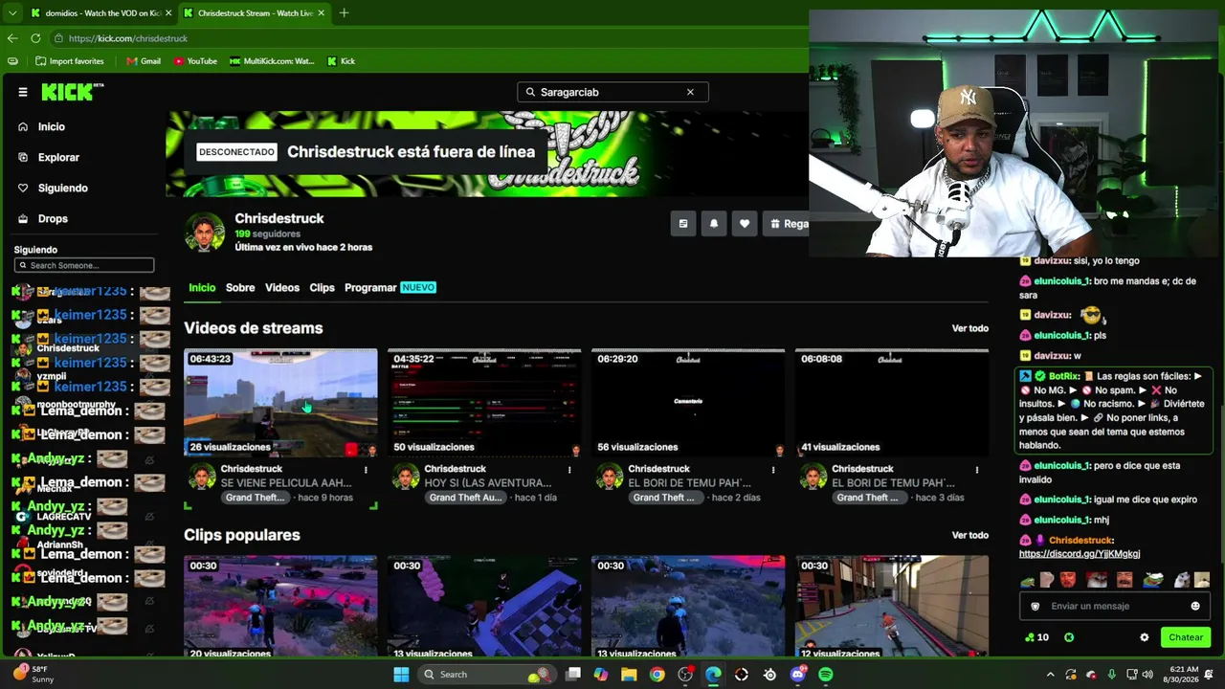The width and height of the screenshot is (1225, 689).
Task: Open the MultiKick.com bookmark
Action: 272,61
